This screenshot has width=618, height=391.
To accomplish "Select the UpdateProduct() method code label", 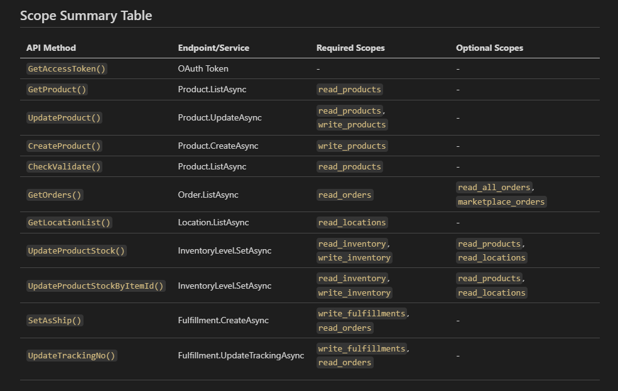I will (64, 117).
